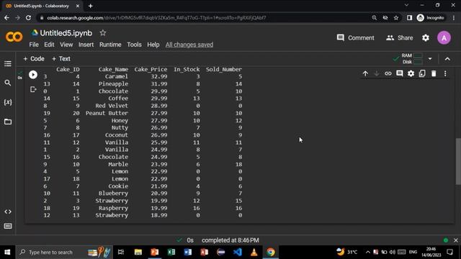Open the browser zoom icon
The width and height of the screenshot is (461, 259).
coord(374,18)
